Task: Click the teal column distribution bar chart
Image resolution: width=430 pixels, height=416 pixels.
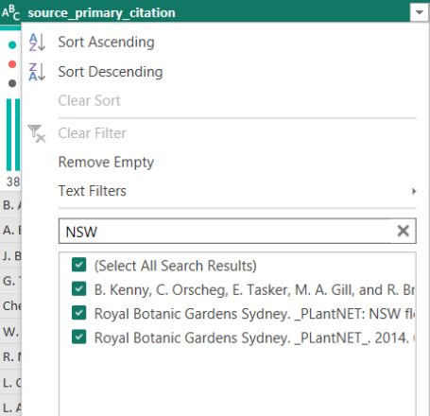Action: point(13,135)
